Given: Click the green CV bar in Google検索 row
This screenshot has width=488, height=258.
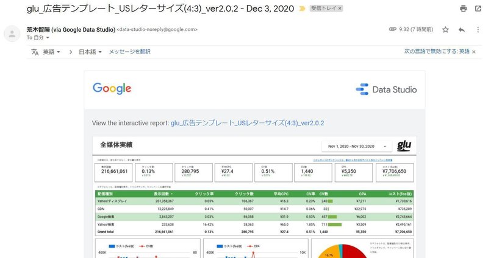Looking at the screenshot, I should [332, 217].
